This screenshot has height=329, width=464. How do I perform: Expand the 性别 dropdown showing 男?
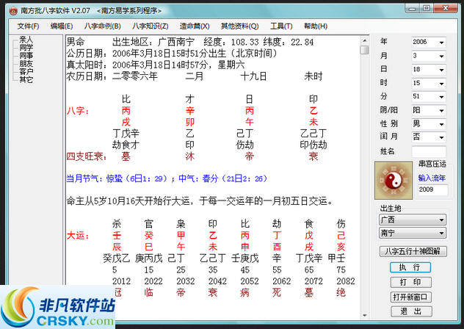441,124
